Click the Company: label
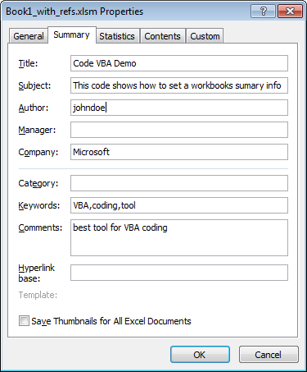The width and height of the screenshot is (307, 372). (x=38, y=152)
